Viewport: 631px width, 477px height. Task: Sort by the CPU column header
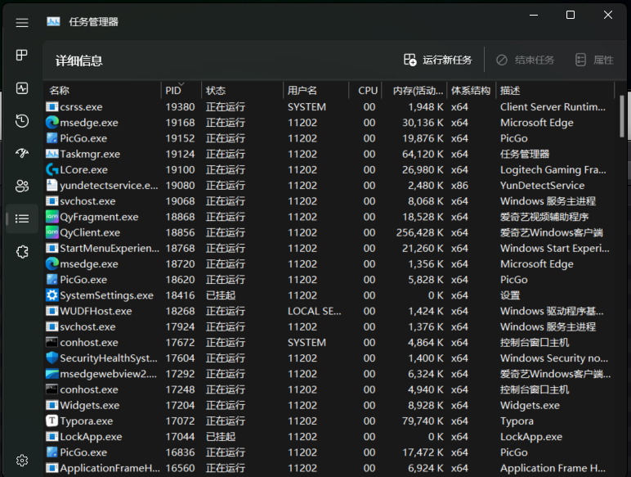(x=365, y=90)
